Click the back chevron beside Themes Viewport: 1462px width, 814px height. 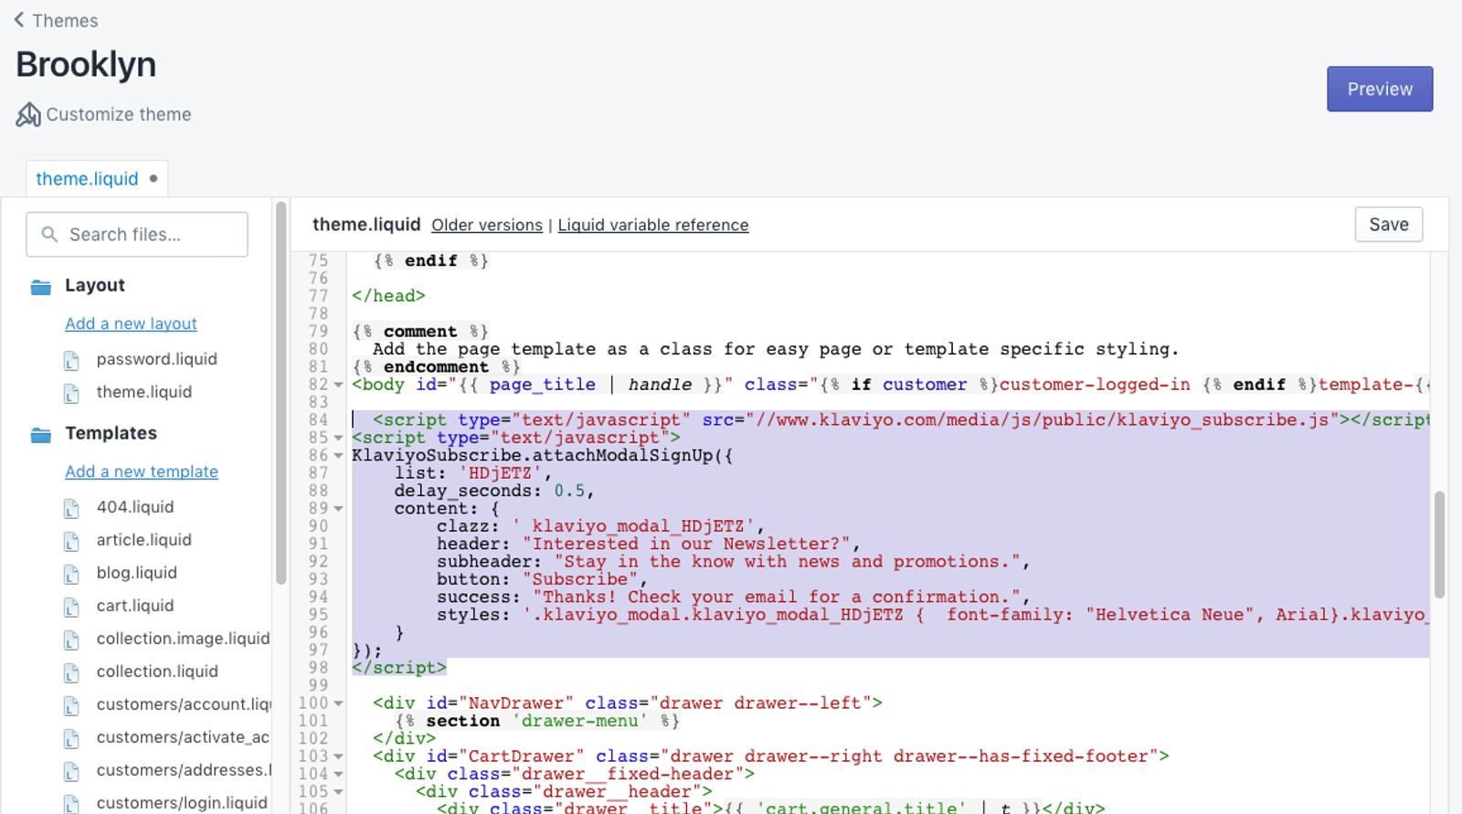point(19,19)
